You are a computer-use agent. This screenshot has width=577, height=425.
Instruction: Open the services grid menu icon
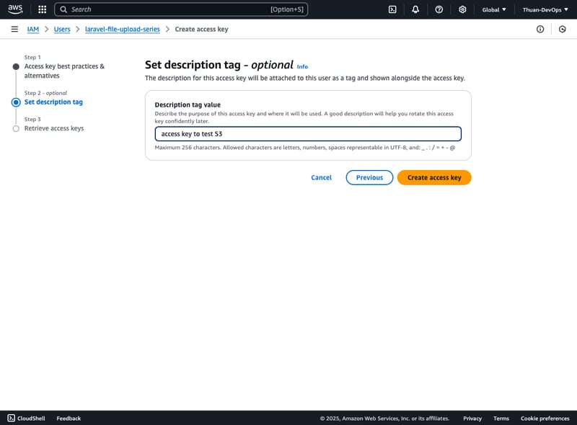[x=42, y=9]
